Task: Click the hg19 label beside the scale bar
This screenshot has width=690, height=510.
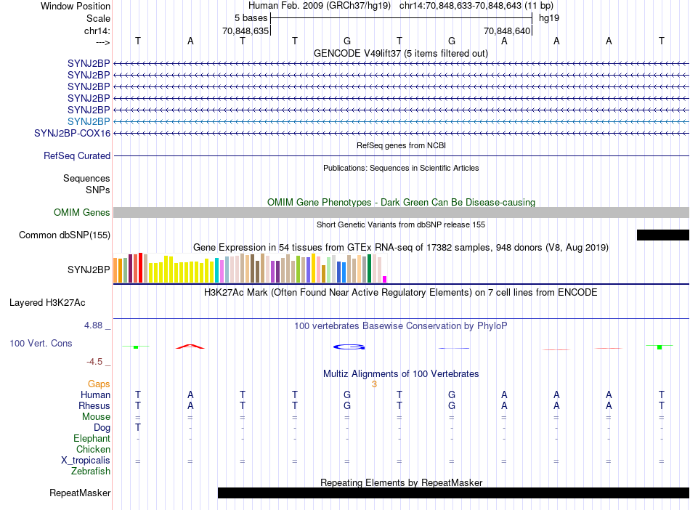Action: pyautogui.click(x=549, y=18)
